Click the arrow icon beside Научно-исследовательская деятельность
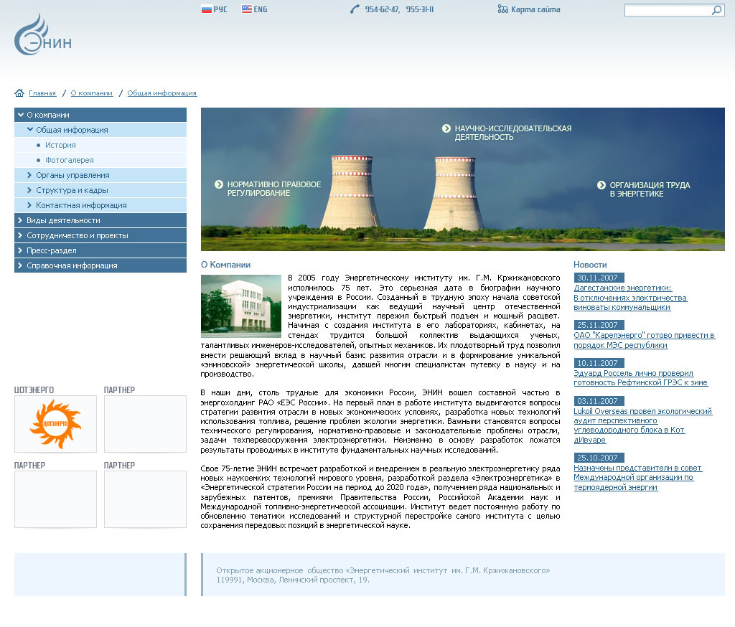 (x=446, y=128)
